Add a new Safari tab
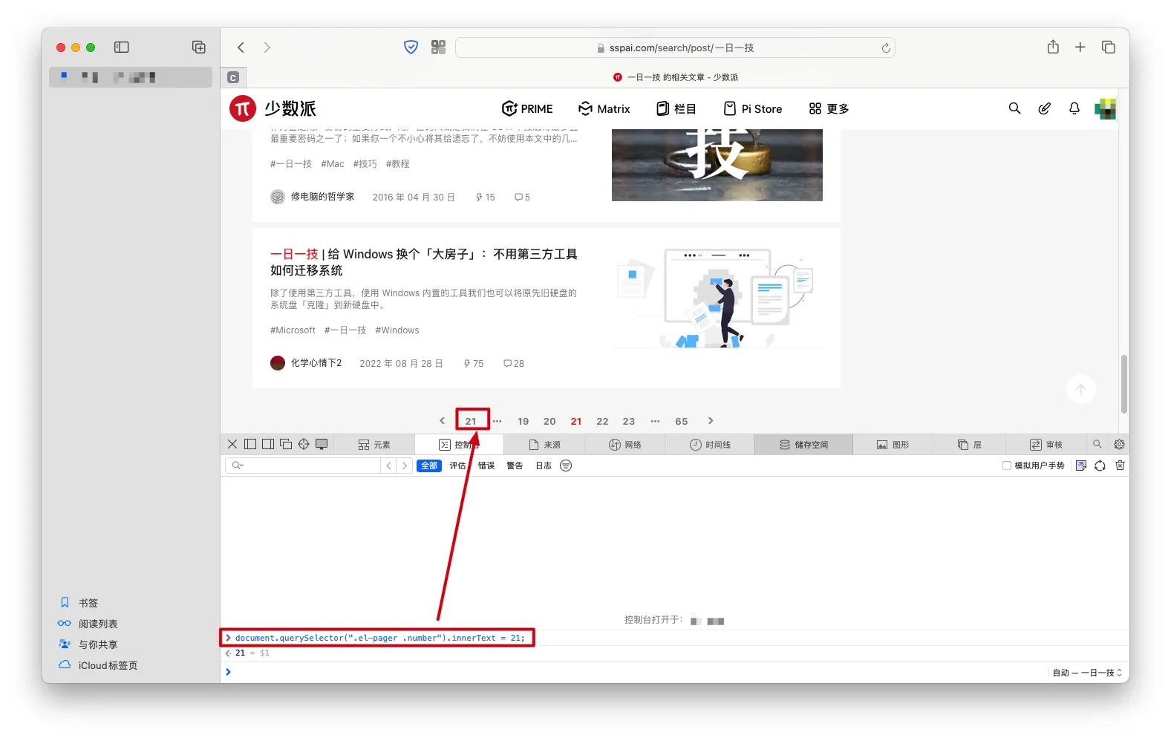The height and width of the screenshot is (738, 1171). click(1080, 48)
